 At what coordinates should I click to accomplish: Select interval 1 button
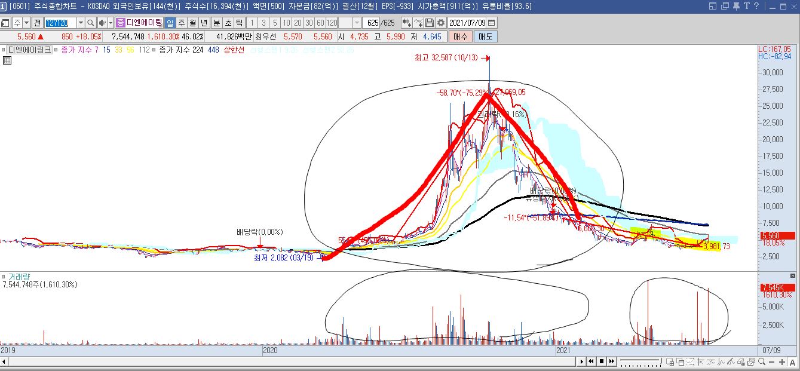click(252, 23)
